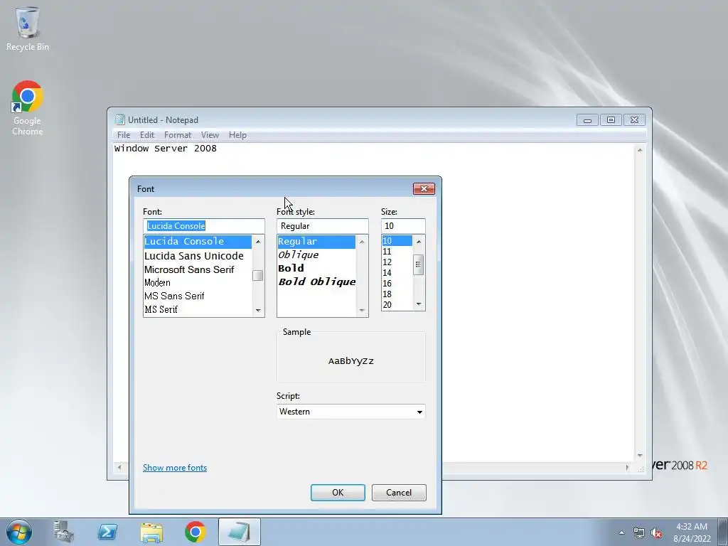Choose Regular font style

316,242
